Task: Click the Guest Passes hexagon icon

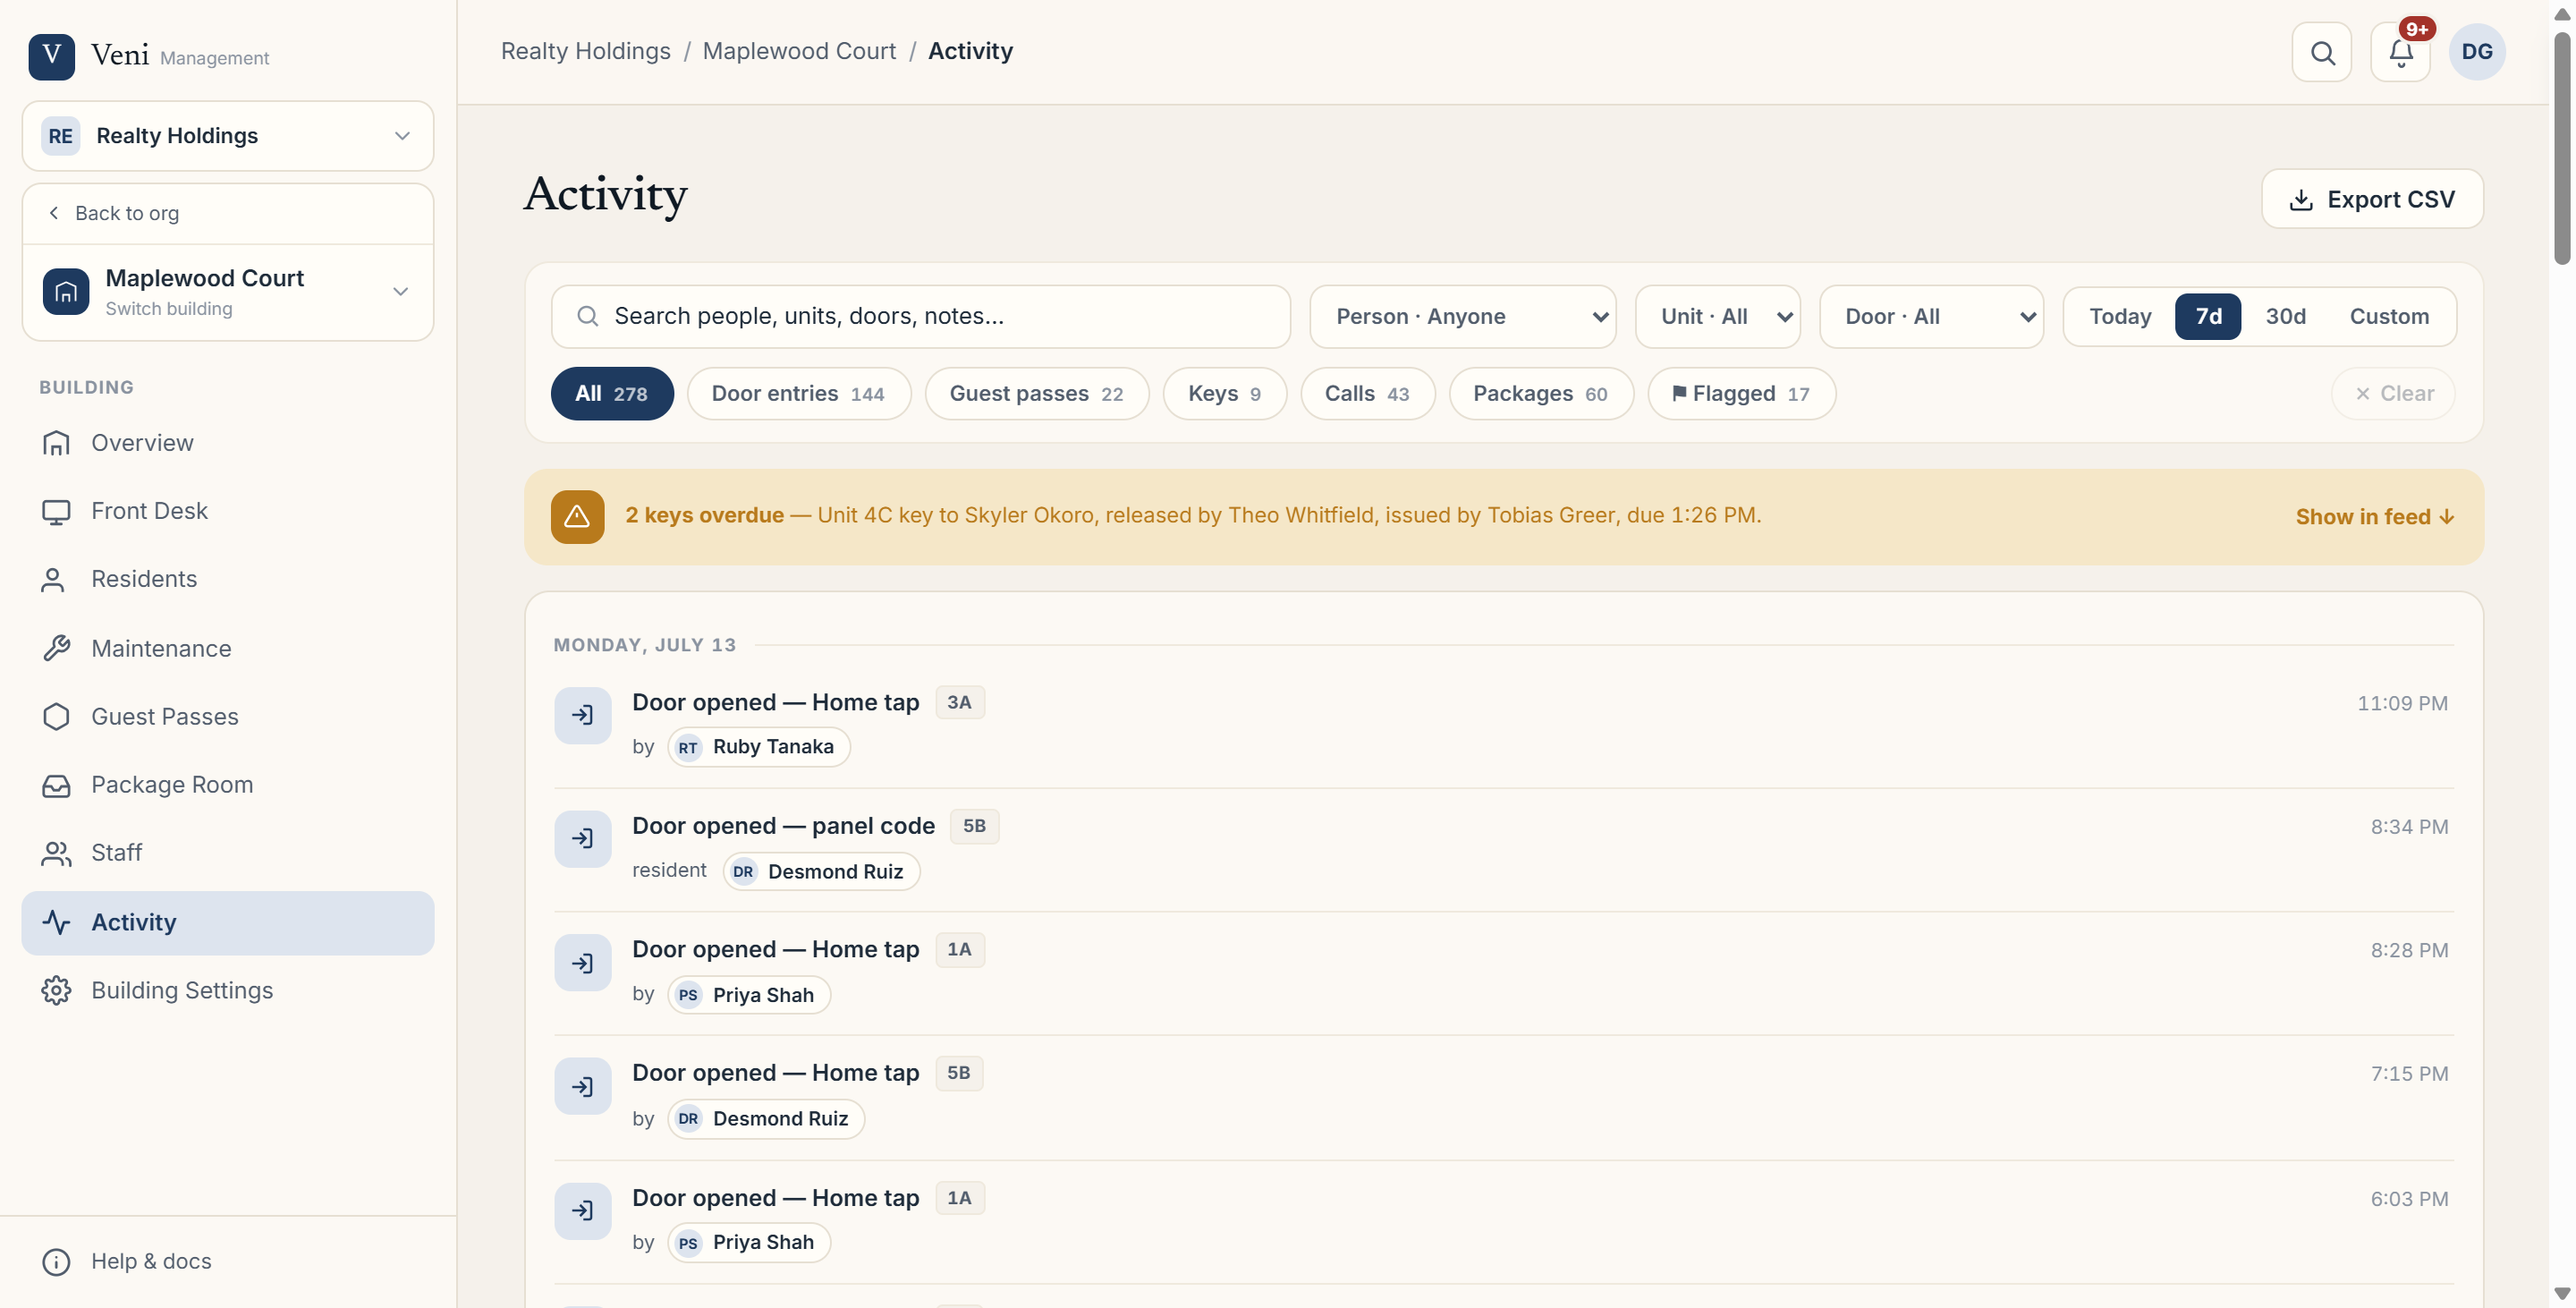Action: click(56, 716)
